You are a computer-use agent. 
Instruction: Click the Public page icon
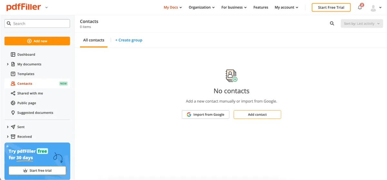pos(13,103)
